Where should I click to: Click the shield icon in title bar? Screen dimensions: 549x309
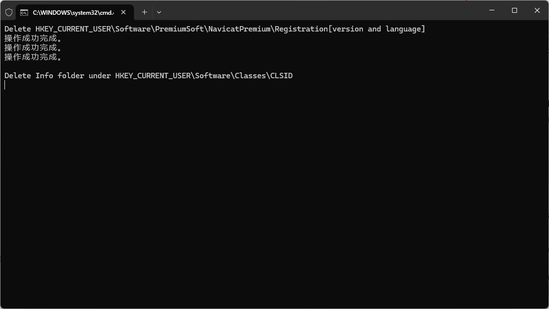[9, 13]
